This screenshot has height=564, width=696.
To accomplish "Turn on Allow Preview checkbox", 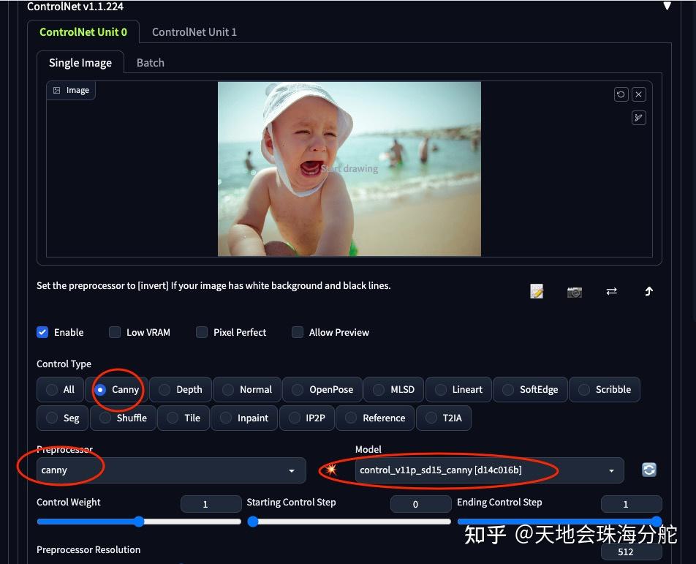I will pyautogui.click(x=298, y=332).
